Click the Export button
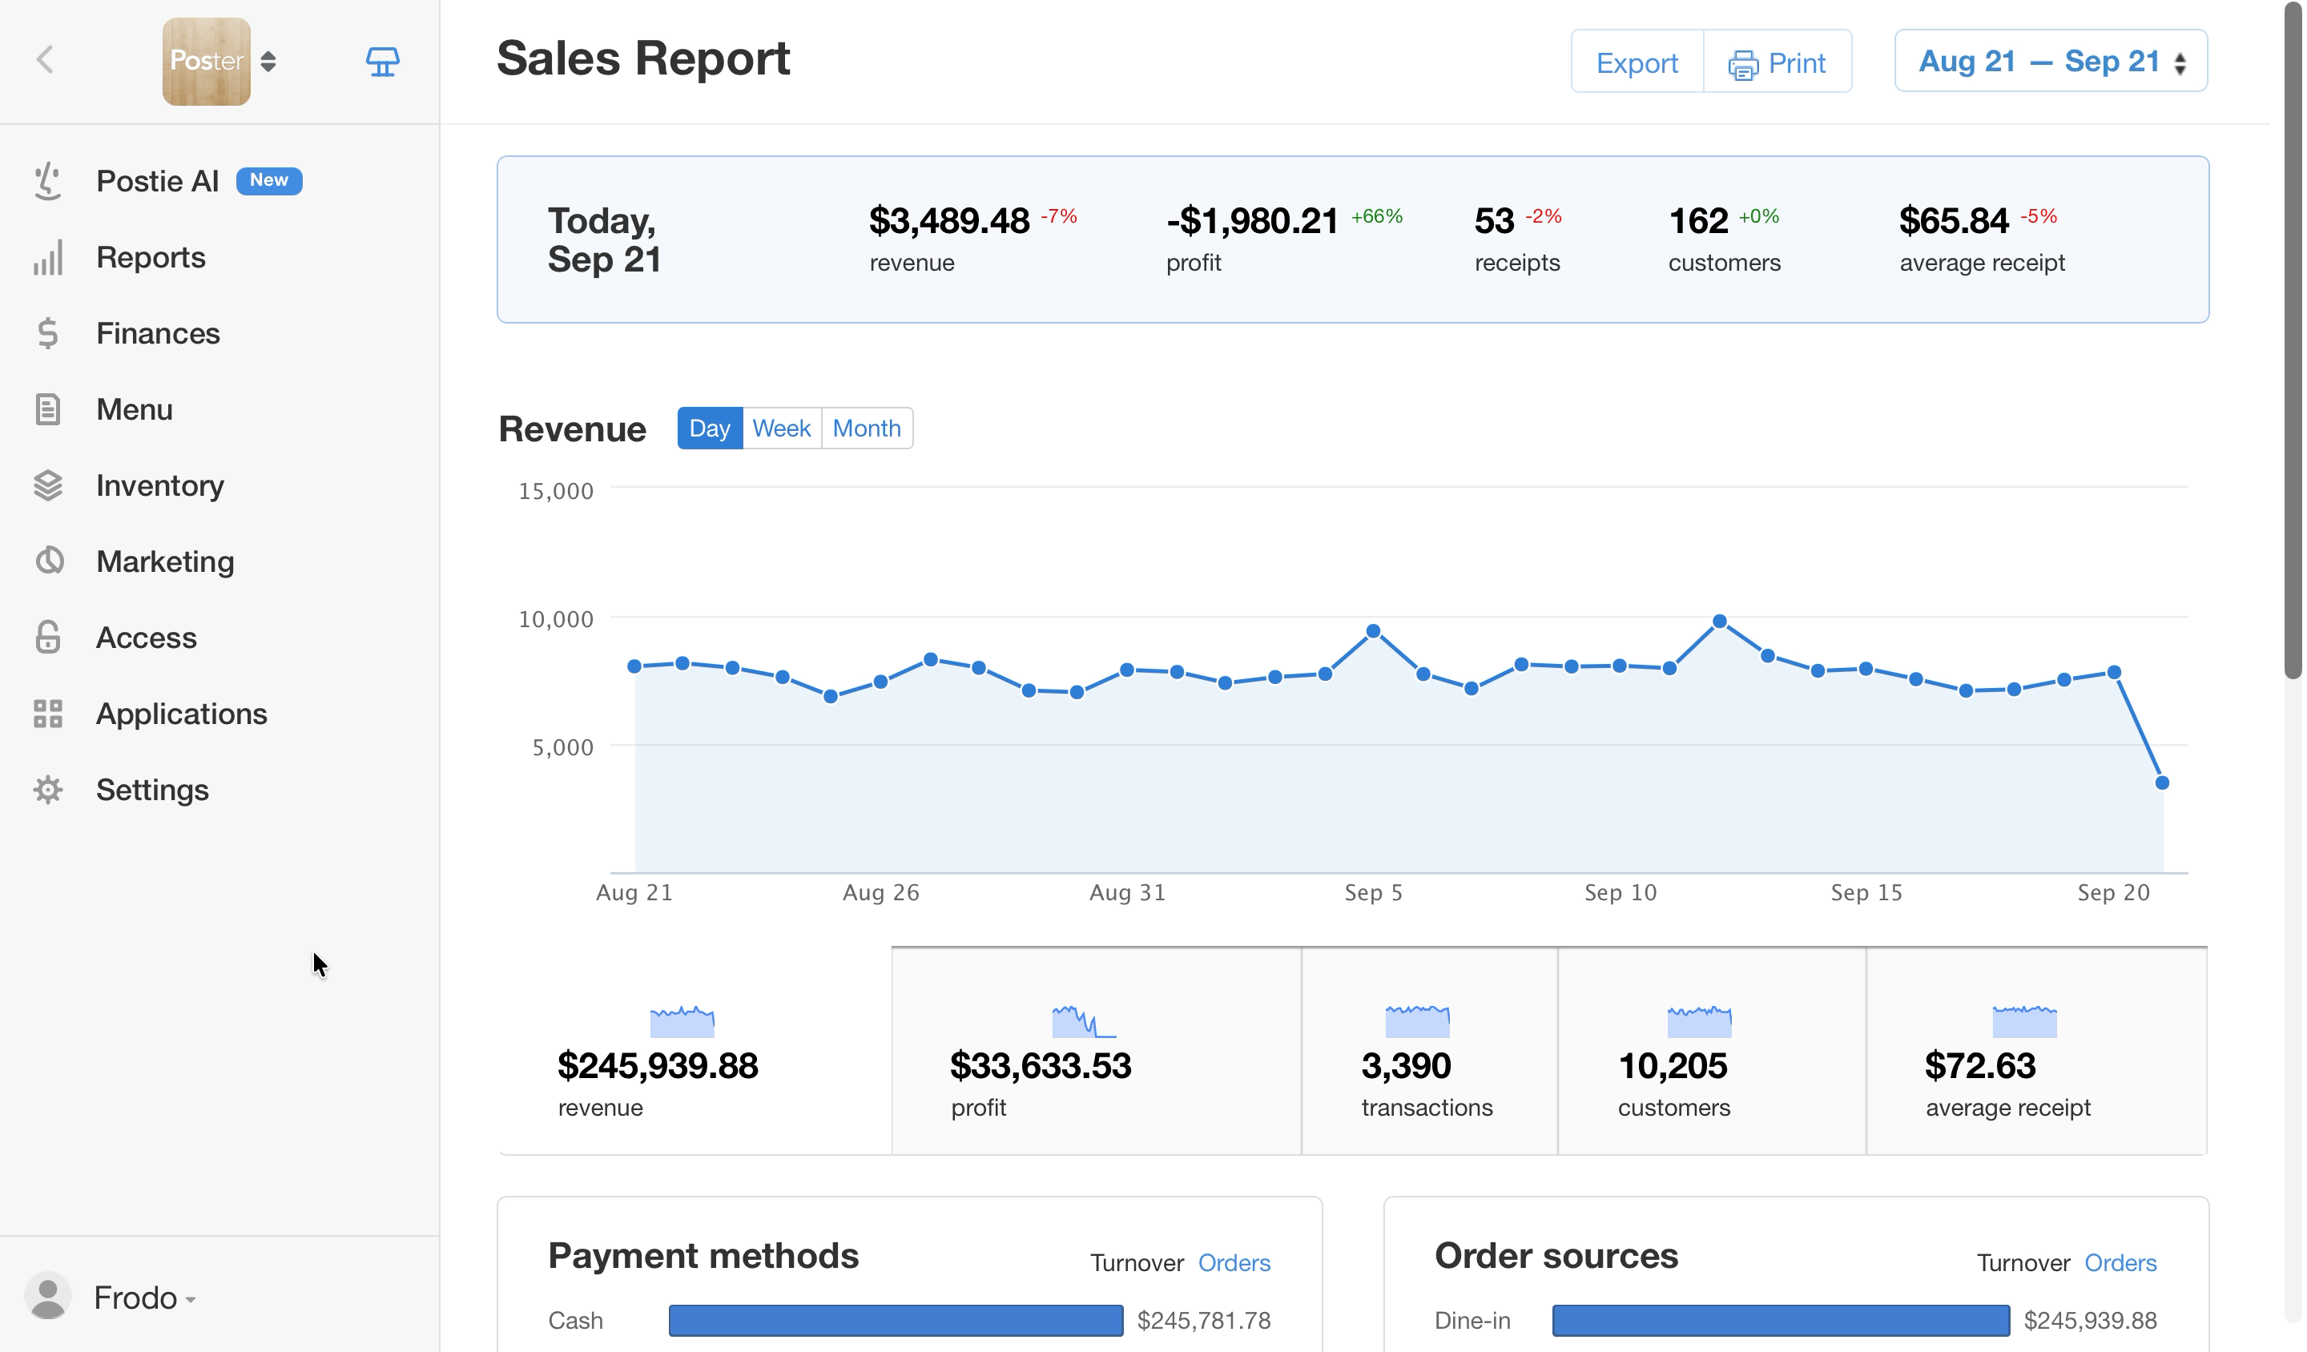Image resolution: width=2307 pixels, height=1352 pixels. 1637,62
